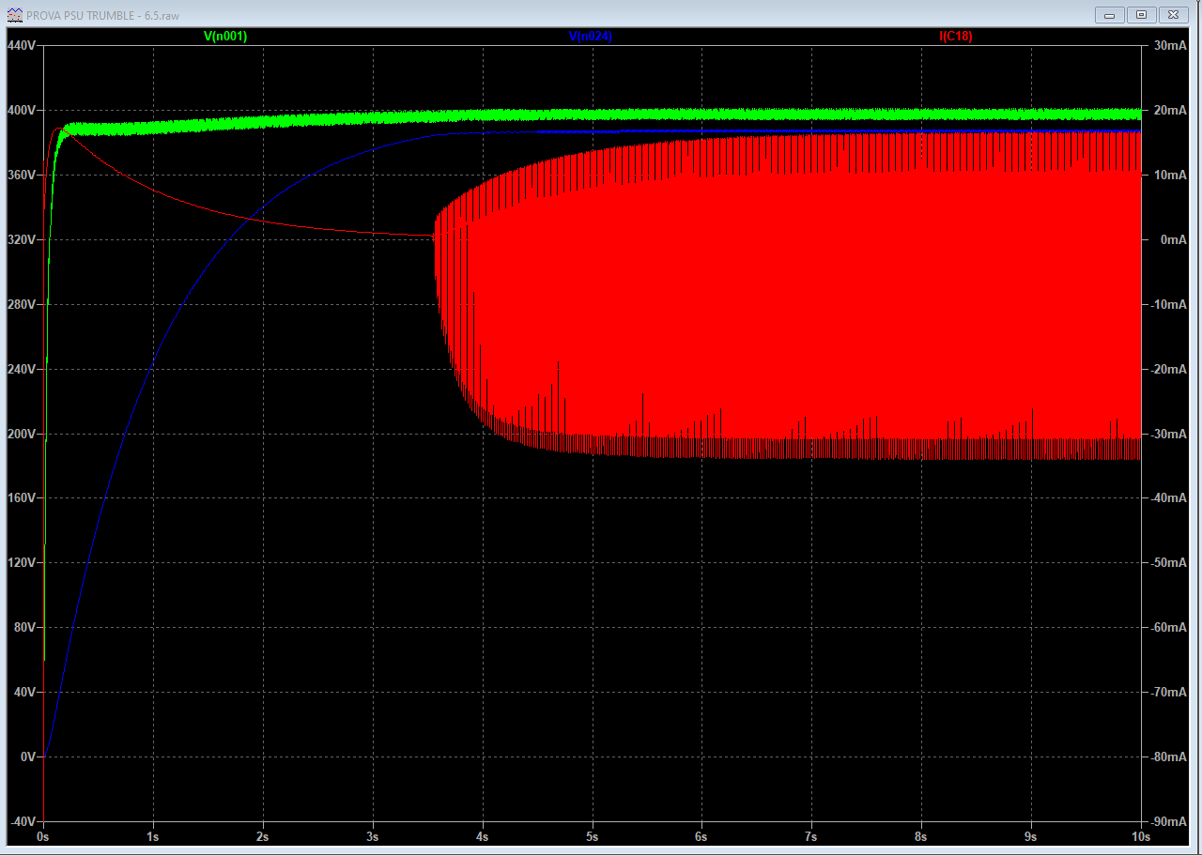The width and height of the screenshot is (1202, 856).
Task: Click the 10s label on time axis
Action: click(1138, 835)
